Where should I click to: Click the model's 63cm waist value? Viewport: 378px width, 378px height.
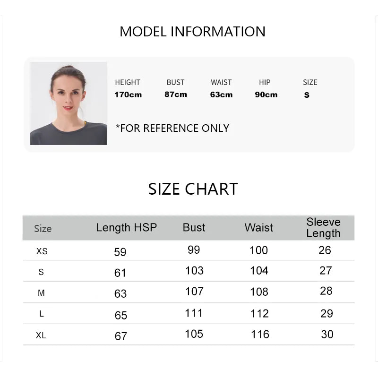[222, 94]
